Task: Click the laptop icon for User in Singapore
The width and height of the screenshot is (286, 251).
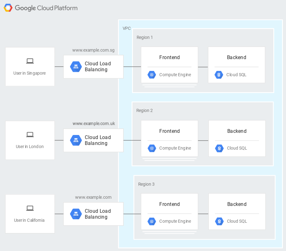Action: [30, 61]
